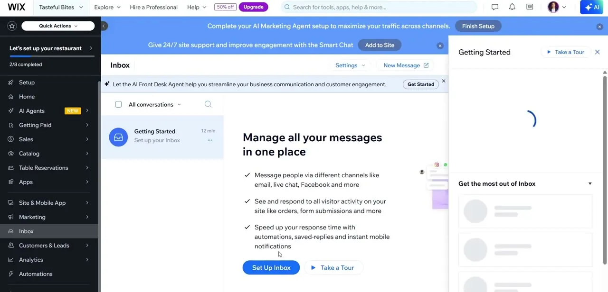Collapse the sidebar with arrow icon

coord(104,26)
